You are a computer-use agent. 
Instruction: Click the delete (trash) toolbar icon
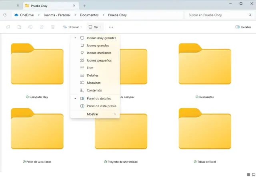tap(53, 27)
